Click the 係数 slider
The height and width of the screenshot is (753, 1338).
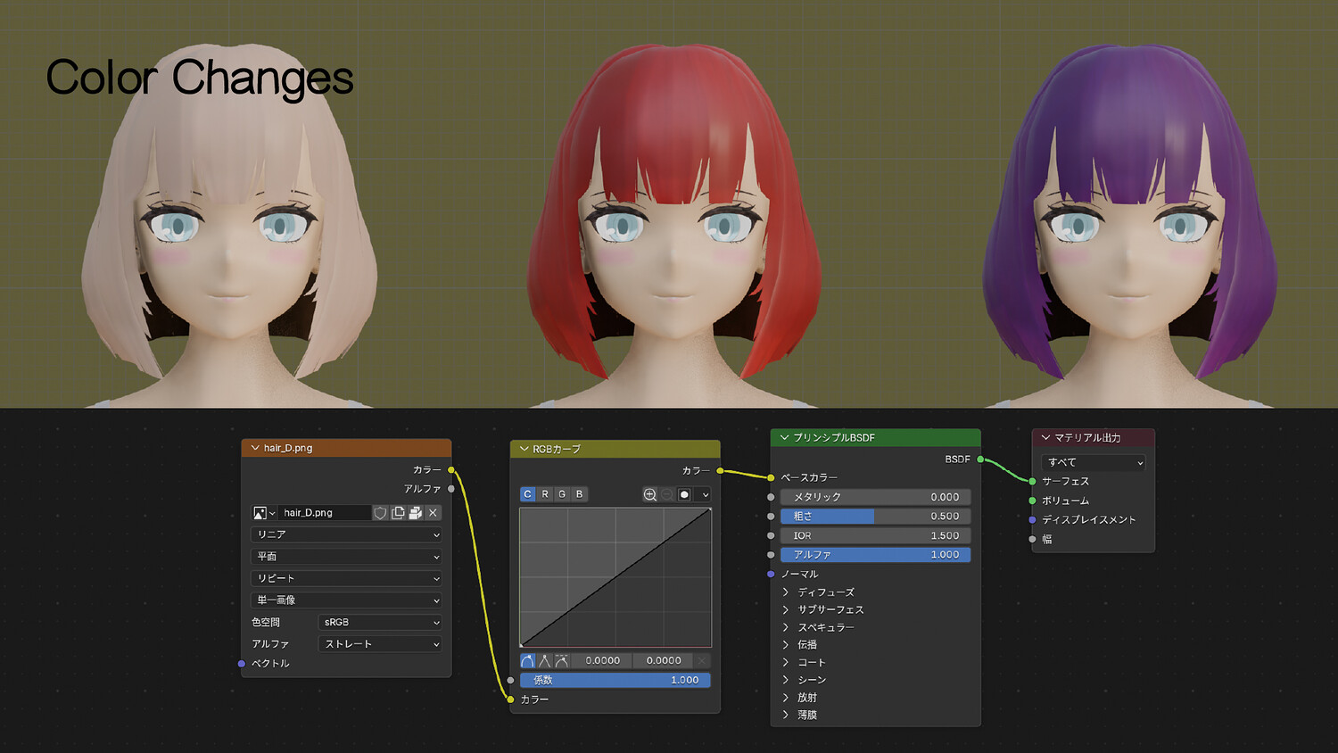pos(615,680)
